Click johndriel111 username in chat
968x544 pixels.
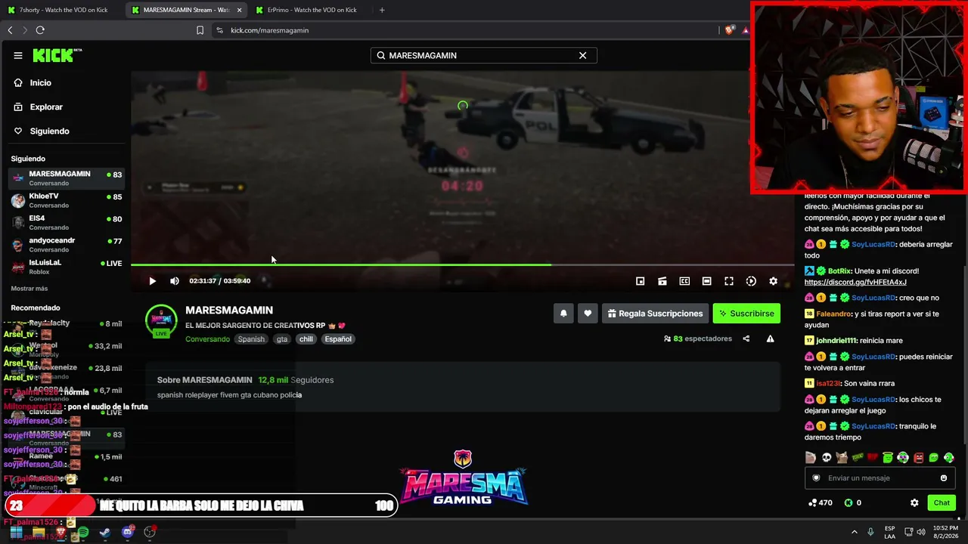click(837, 341)
